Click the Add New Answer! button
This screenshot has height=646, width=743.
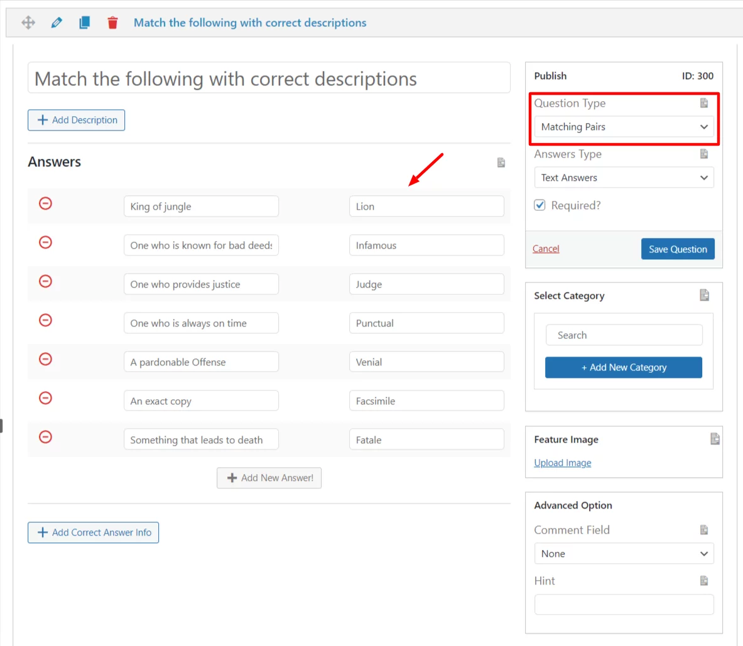(x=269, y=478)
